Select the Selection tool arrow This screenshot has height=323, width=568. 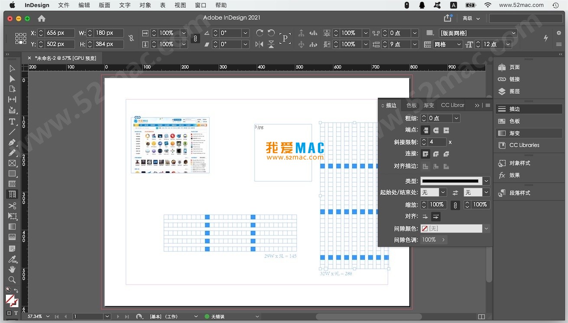click(12, 68)
